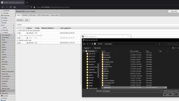This screenshot has height=101, width=179.
Task: Go back in the file dialog
Action: coord(84,44)
